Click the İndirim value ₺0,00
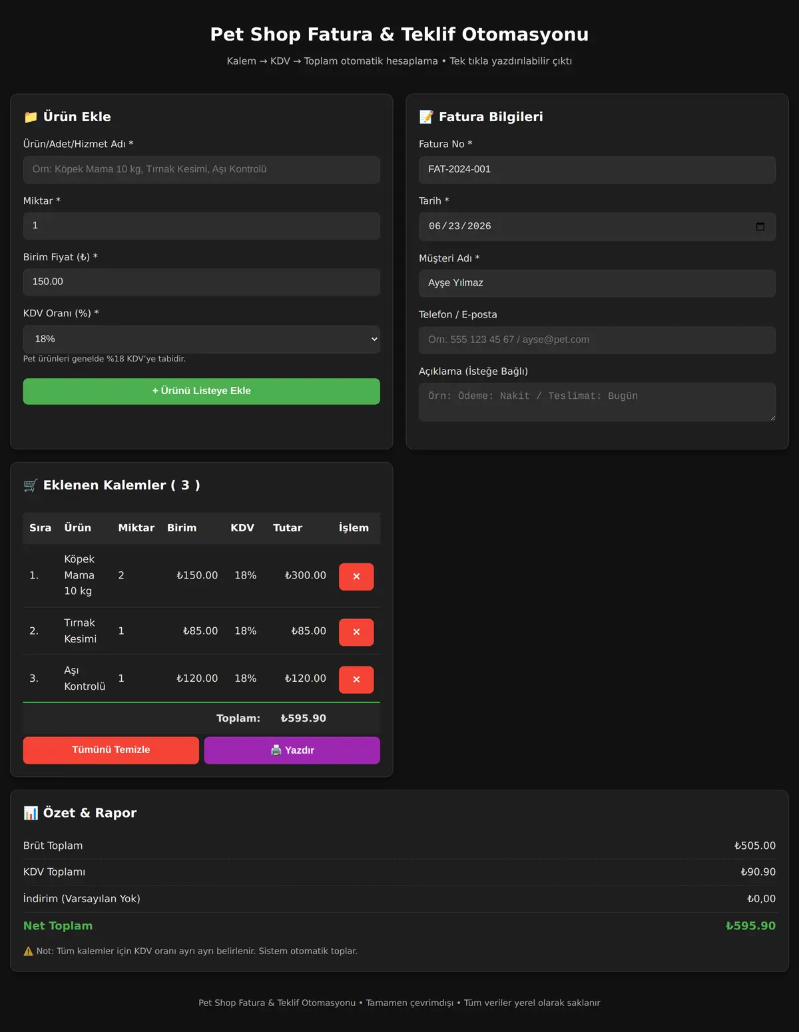 click(x=761, y=899)
